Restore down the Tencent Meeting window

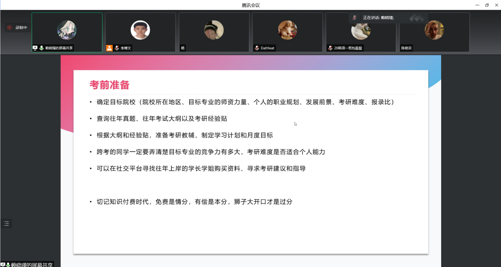click(487, 5)
